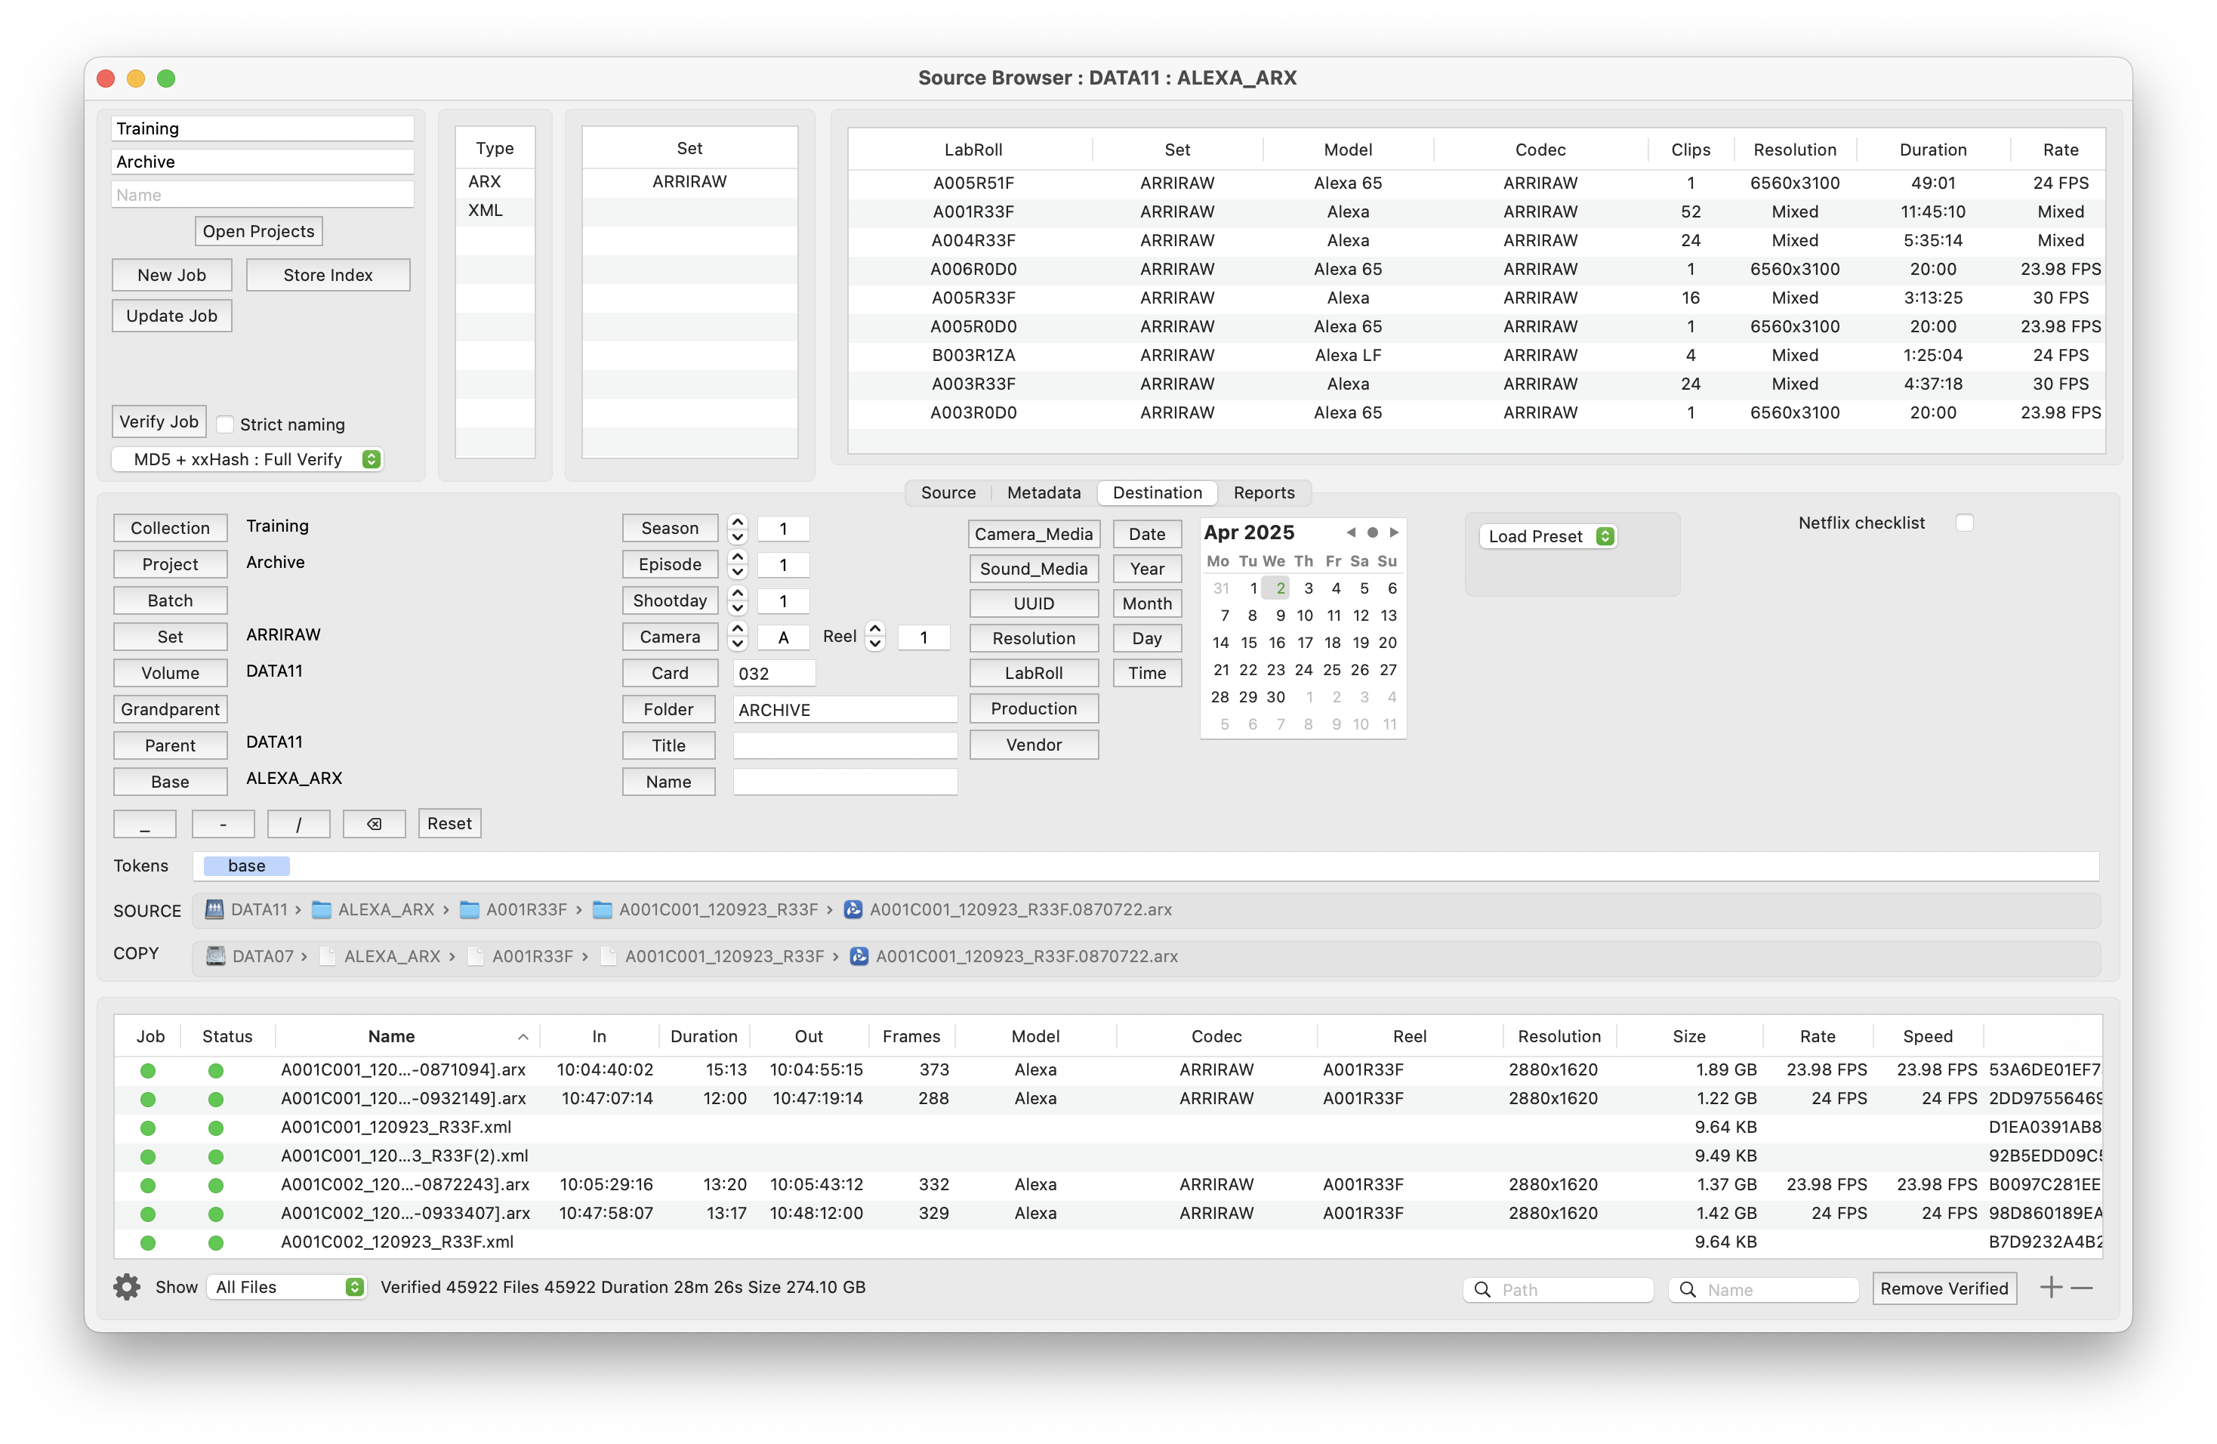Adjust the Episode stepper
The image size is (2217, 1444).
pyautogui.click(x=737, y=565)
